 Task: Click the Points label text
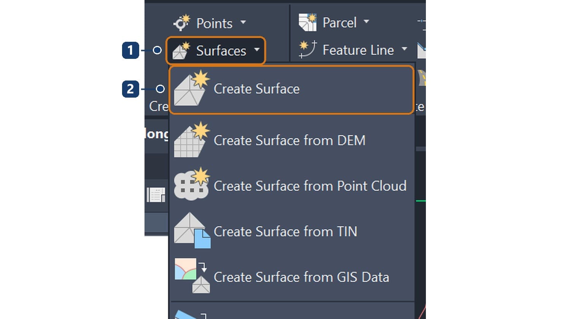pos(214,24)
